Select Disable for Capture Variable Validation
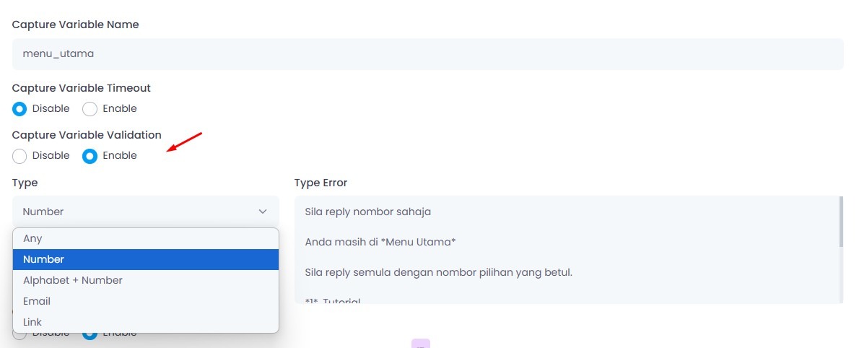This screenshot has width=859, height=348. pyautogui.click(x=19, y=156)
